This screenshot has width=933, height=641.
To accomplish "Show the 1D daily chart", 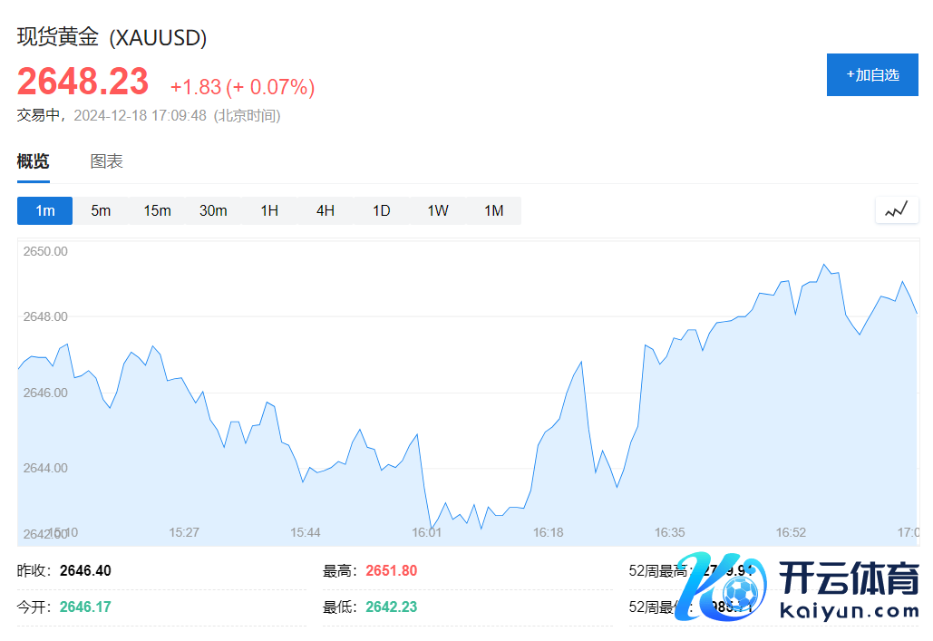I will point(382,210).
